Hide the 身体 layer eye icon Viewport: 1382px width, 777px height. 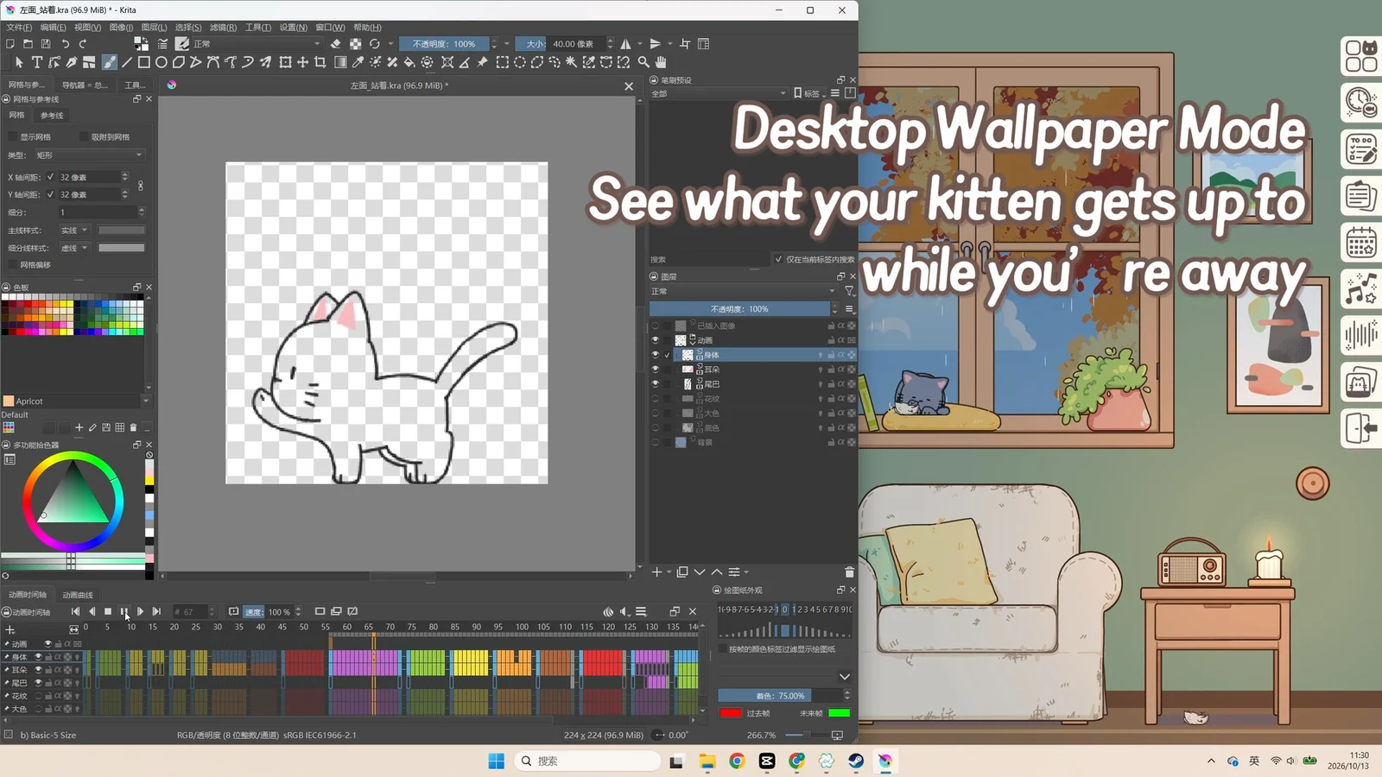pos(655,355)
